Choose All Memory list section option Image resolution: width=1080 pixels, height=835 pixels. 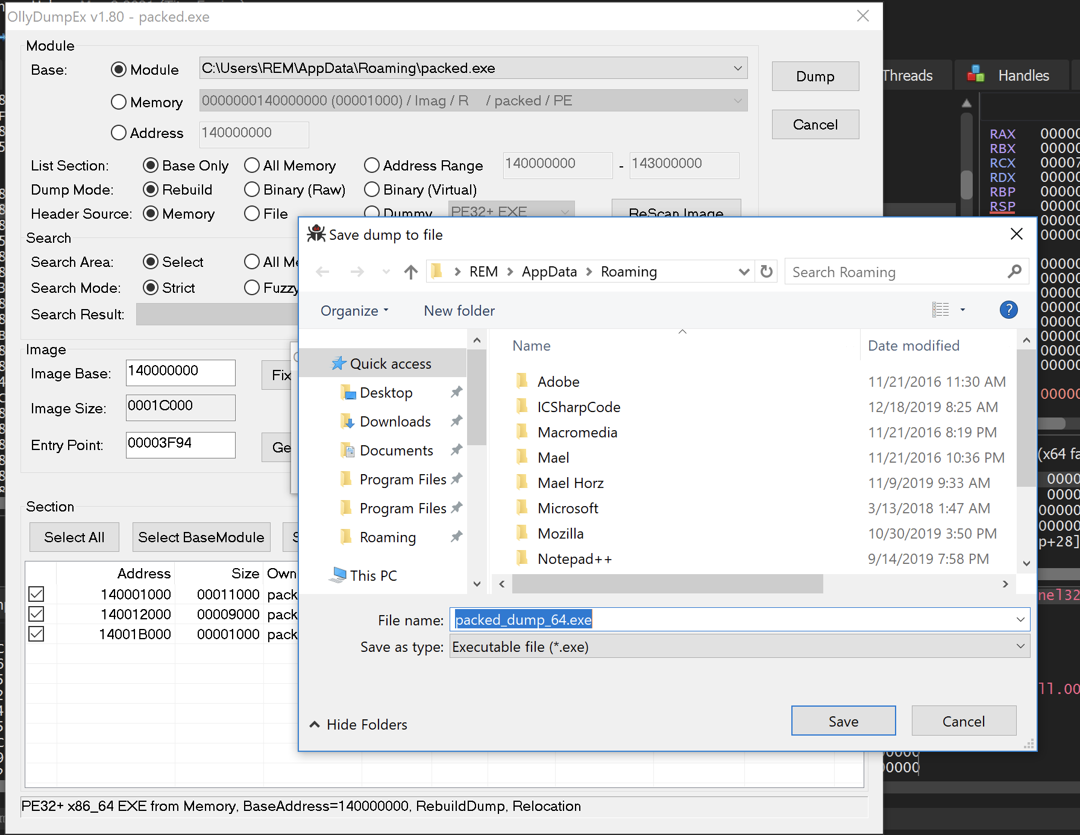click(x=252, y=165)
